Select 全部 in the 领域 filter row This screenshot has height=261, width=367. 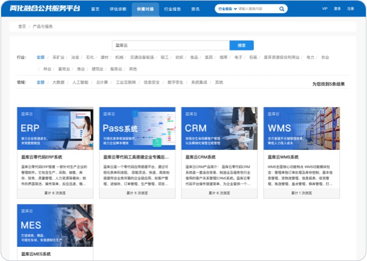(x=41, y=82)
